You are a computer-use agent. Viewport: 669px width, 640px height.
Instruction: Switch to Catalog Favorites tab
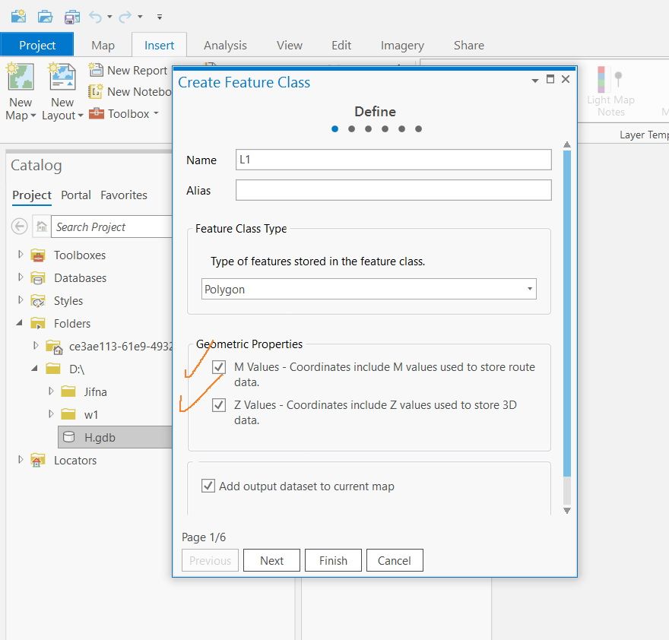click(124, 195)
